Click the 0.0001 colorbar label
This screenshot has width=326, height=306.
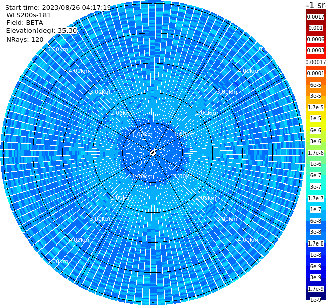[x=316, y=74]
